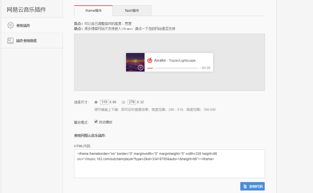Viewport: 313px width, 193px height.
Task: Click the artist name Trazer/Lightscape
Action: click(x=182, y=61)
